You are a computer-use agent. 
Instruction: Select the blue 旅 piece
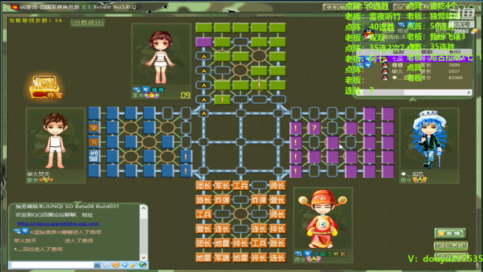click(x=94, y=128)
